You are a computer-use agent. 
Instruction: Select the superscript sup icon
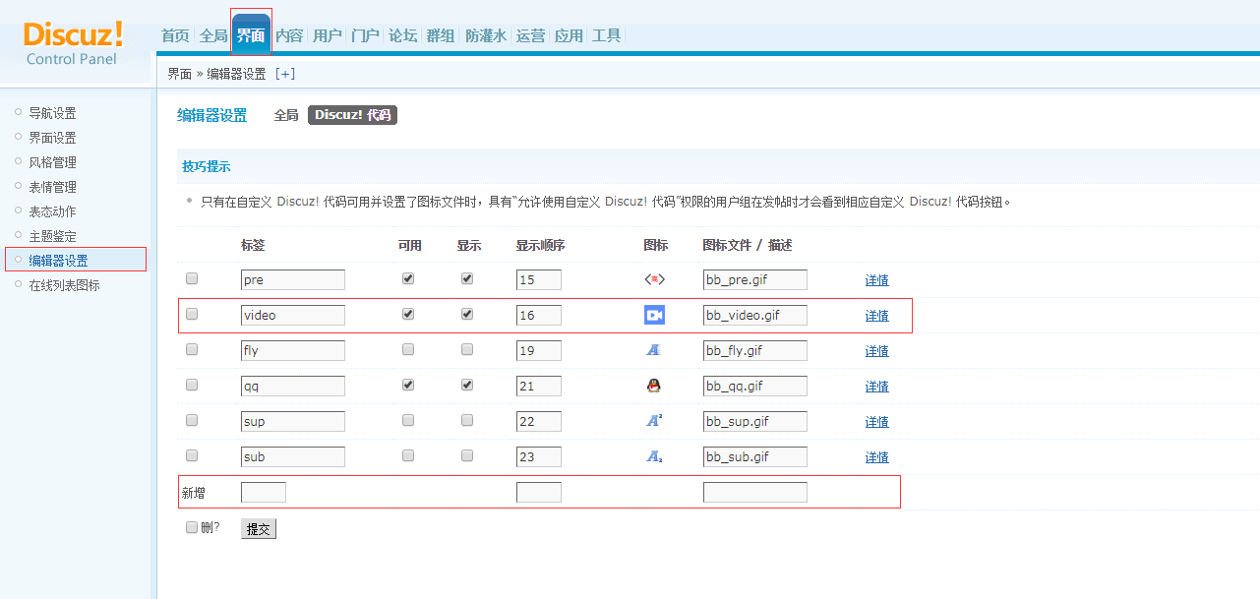[654, 420]
